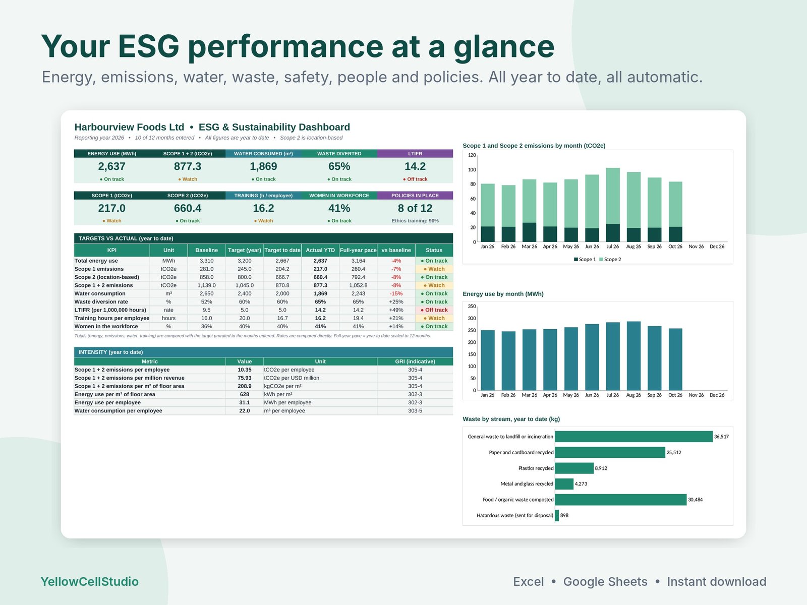Select "Waste by stream, year to date (kg)" title
807x605 pixels.
click(x=511, y=419)
